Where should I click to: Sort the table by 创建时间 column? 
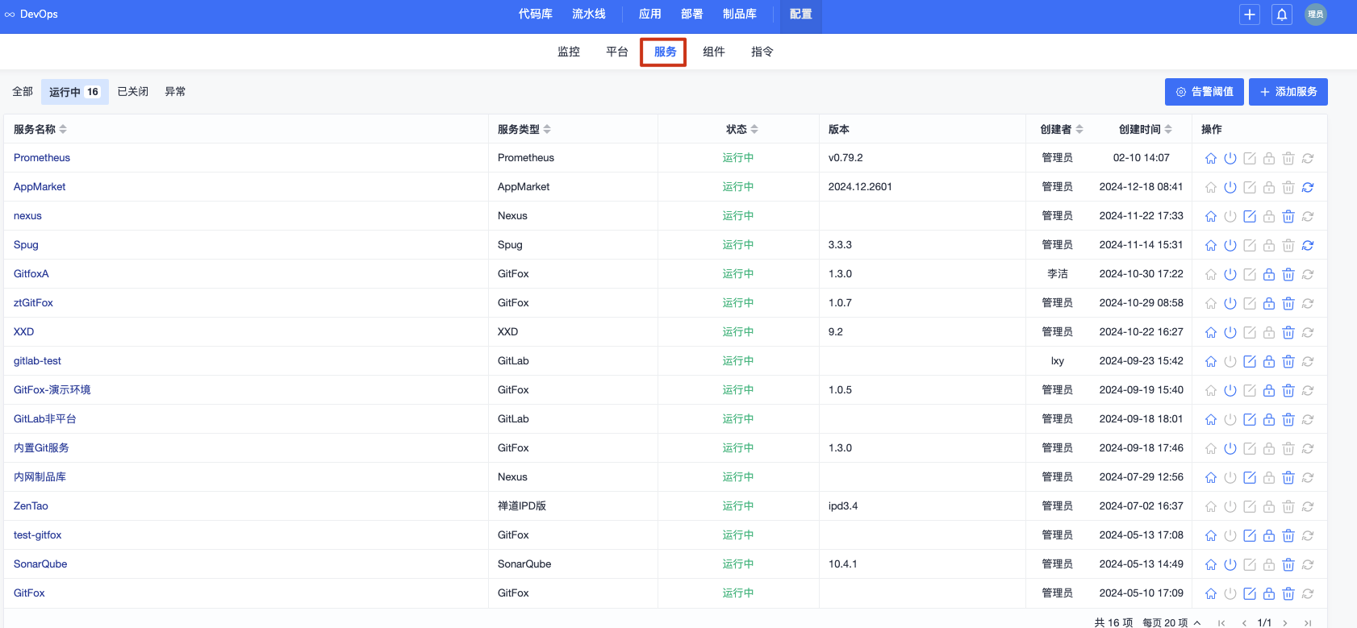pos(1168,129)
